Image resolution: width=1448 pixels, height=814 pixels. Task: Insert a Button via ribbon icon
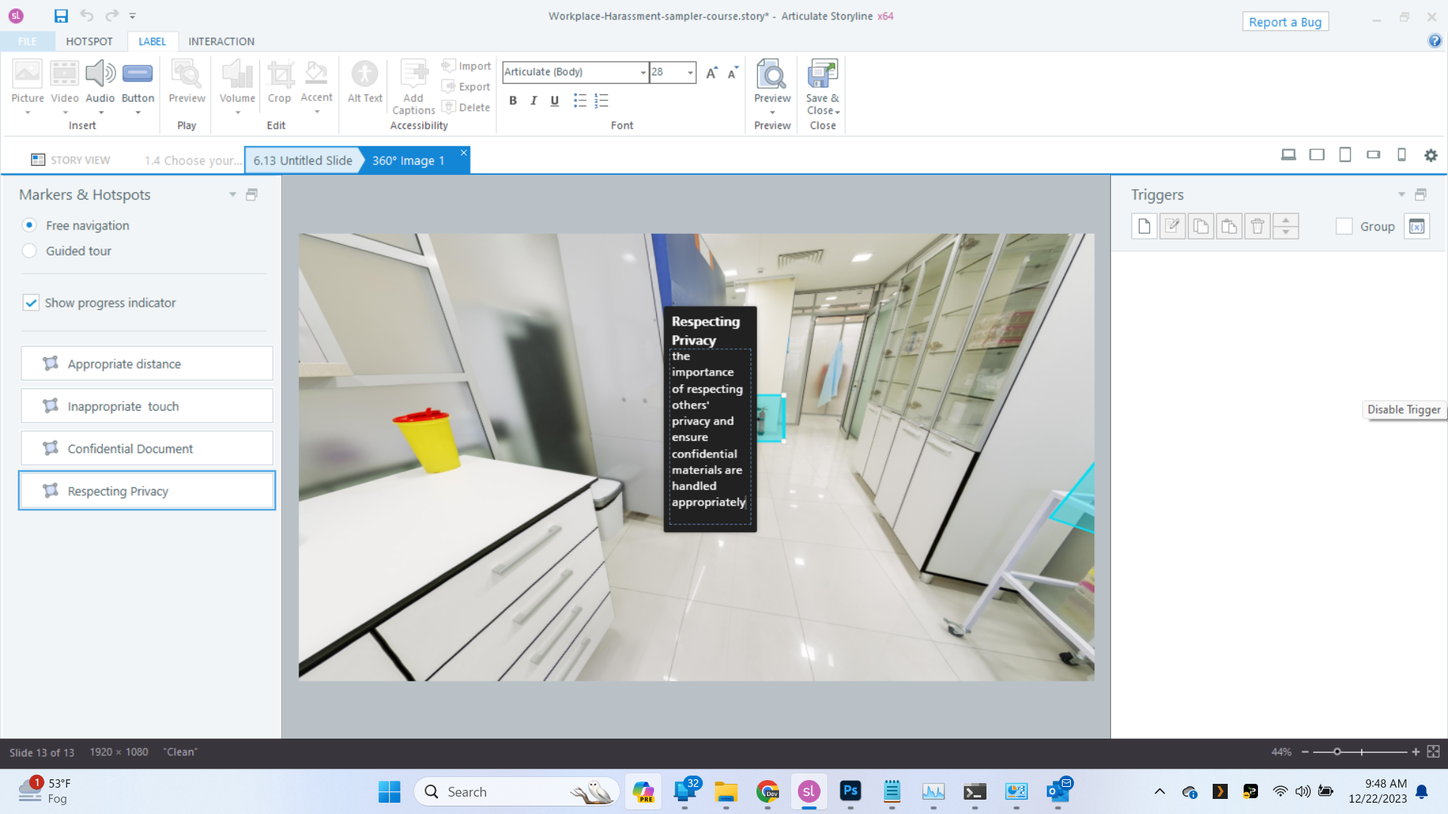[x=137, y=74]
